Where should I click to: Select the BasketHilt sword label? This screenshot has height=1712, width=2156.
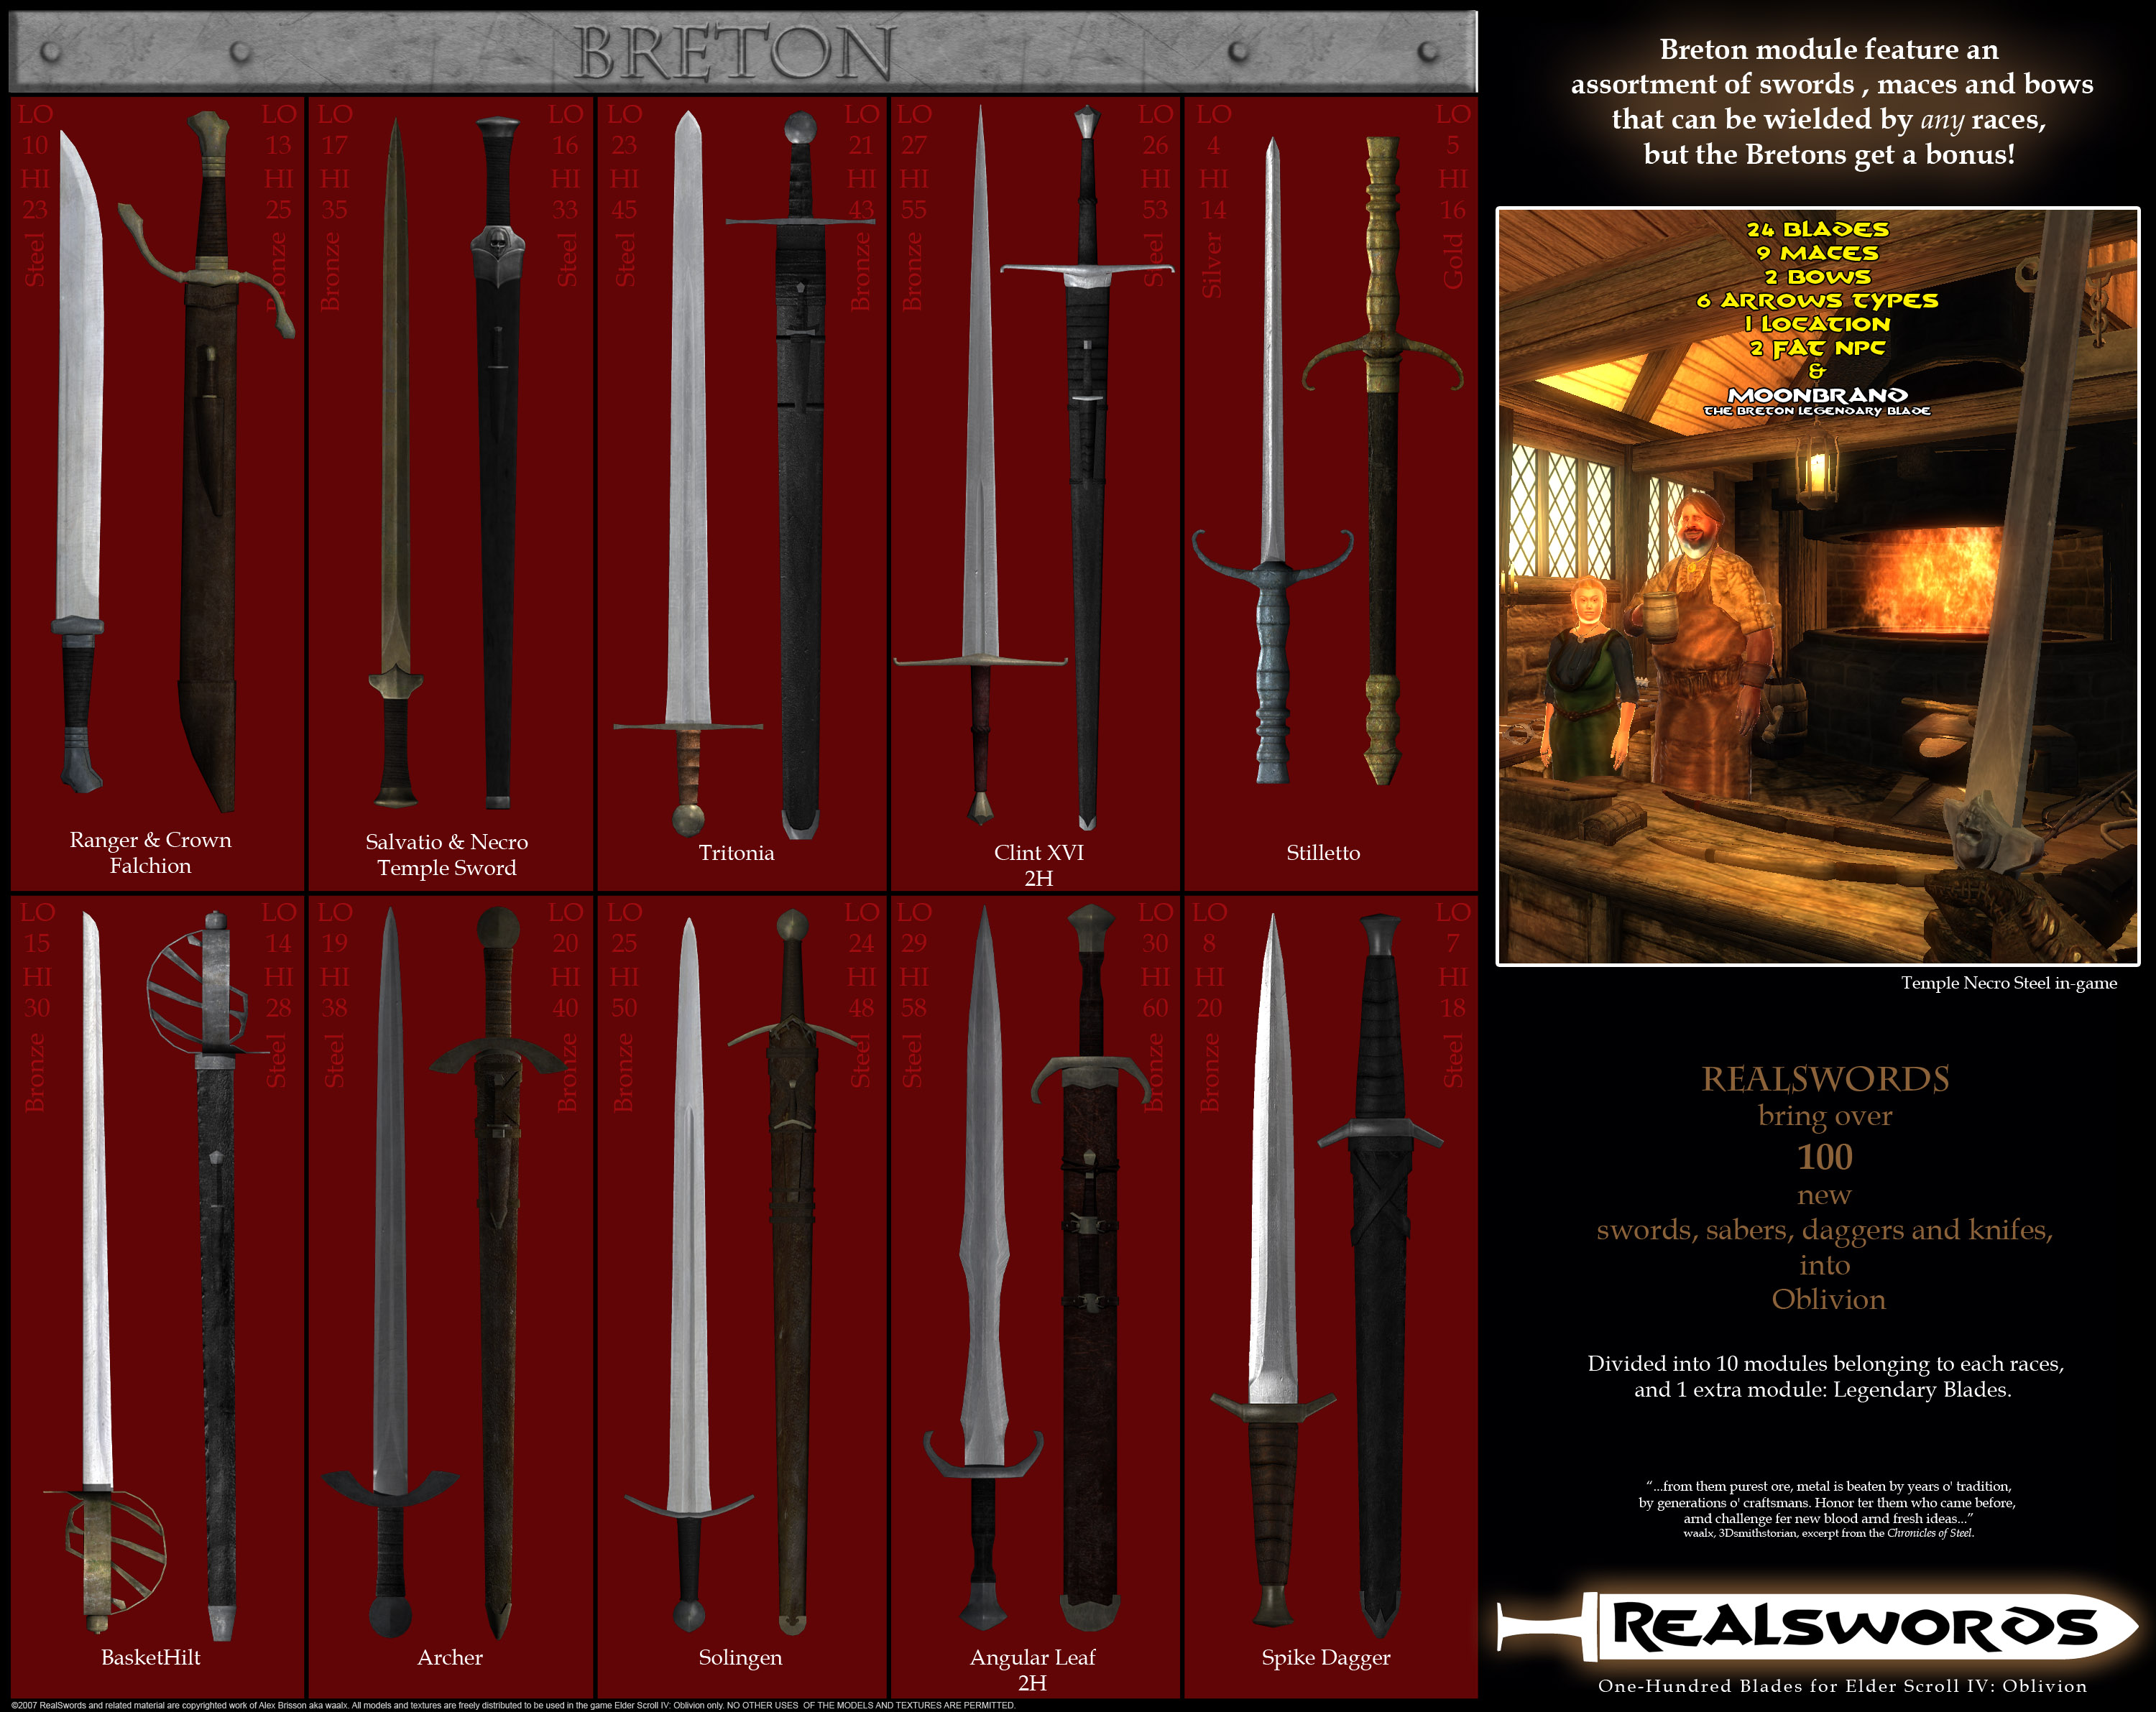[x=150, y=1657]
